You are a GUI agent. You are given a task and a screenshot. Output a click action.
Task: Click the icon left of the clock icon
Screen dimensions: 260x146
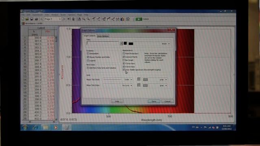point(122,19)
